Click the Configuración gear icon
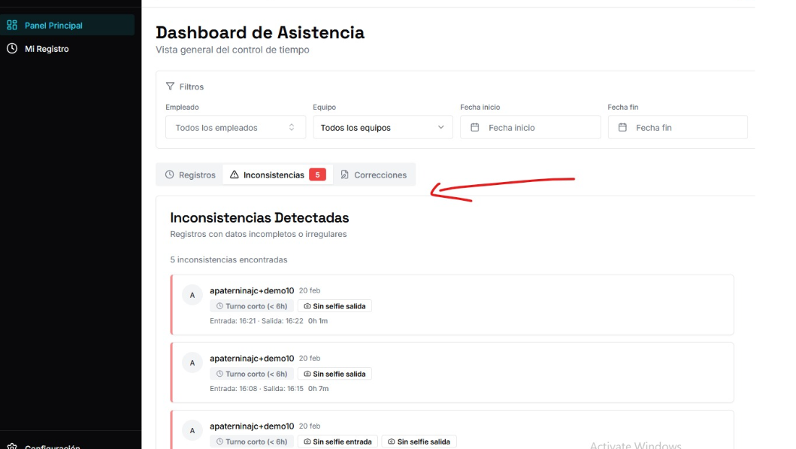796x449 pixels. pyautogui.click(x=12, y=446)
